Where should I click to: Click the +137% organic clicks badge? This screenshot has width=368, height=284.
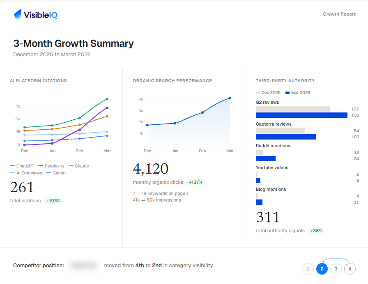coord(195,182)
